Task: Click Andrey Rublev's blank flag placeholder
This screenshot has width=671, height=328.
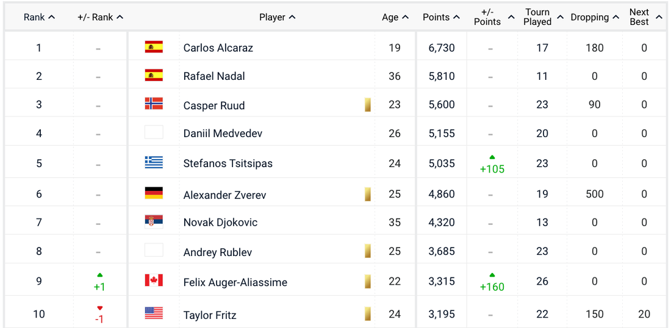Action: pos(154,251)
